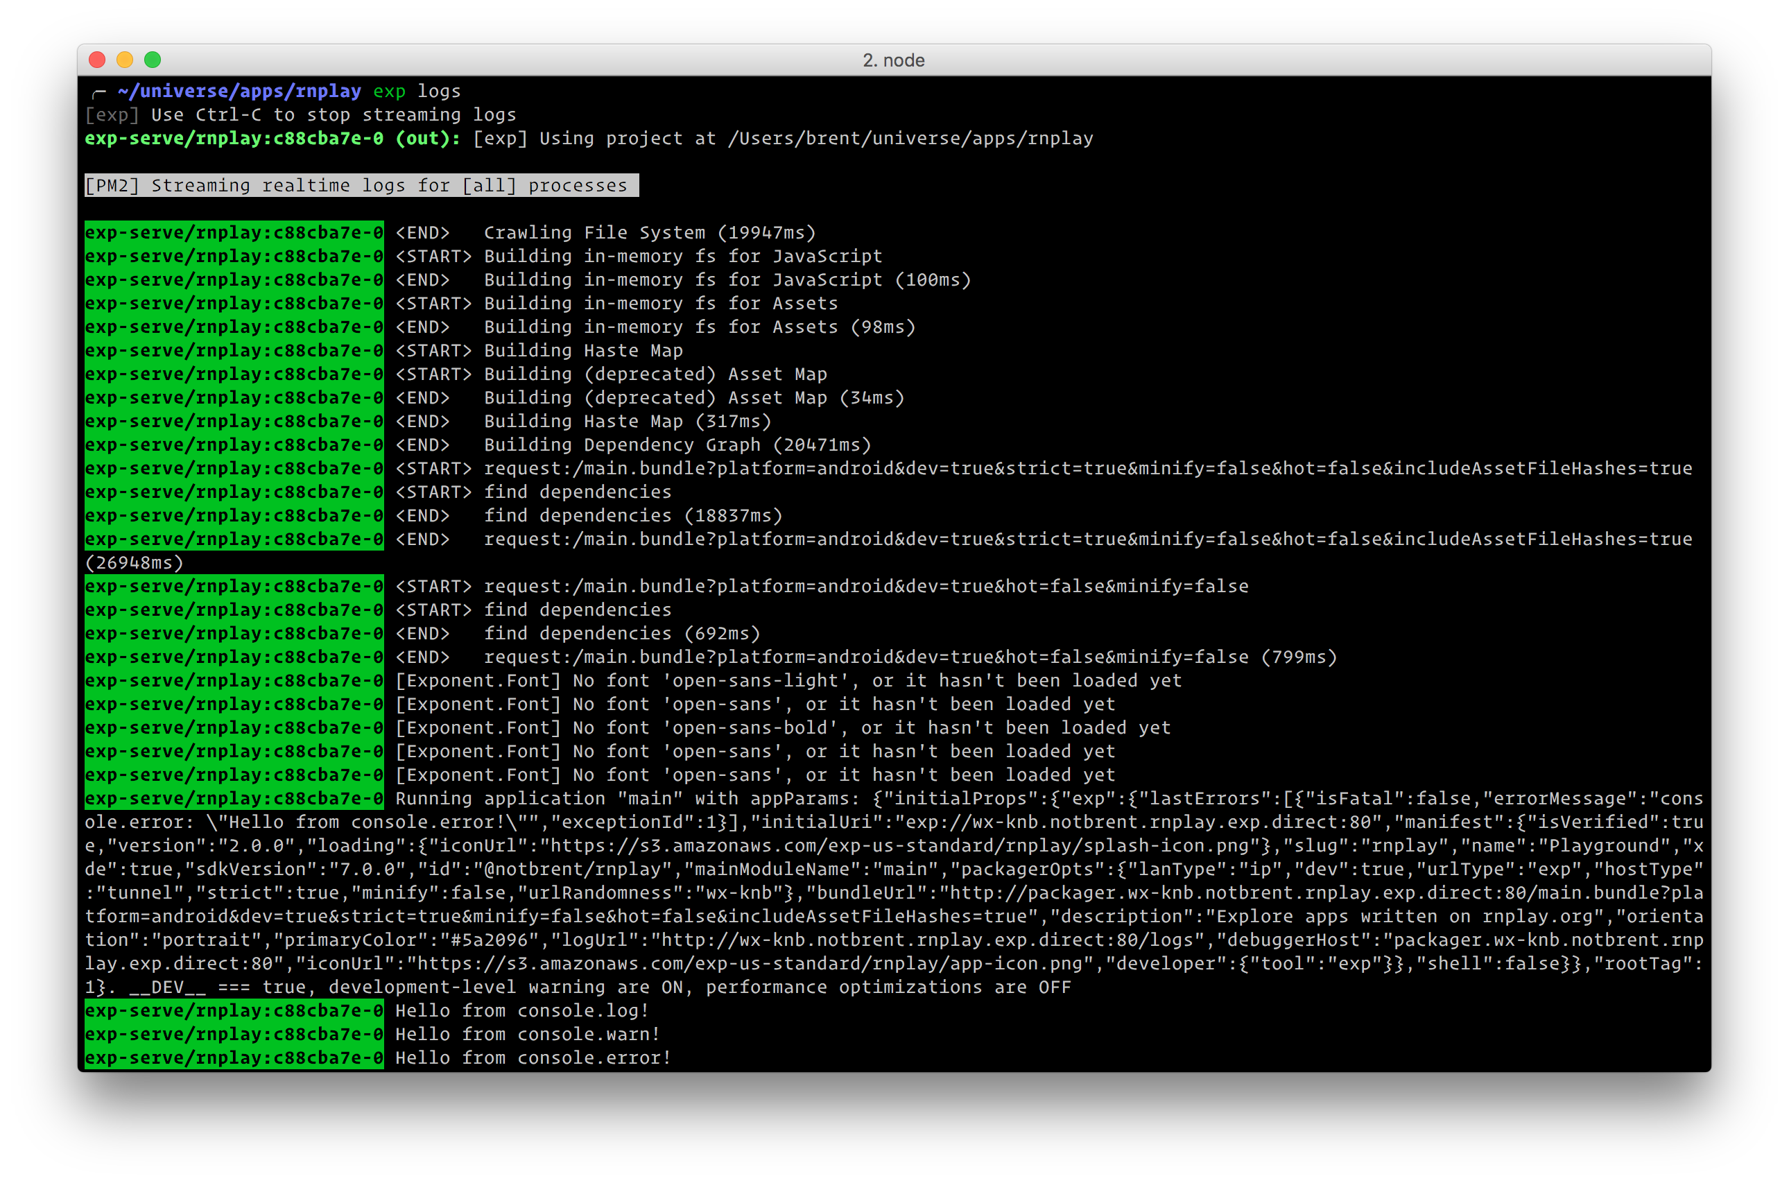This screenshot has height=1183, width=1789.
Task: Click the ~/universe/apps/rnplay prompt path
Action: point(239,92)
